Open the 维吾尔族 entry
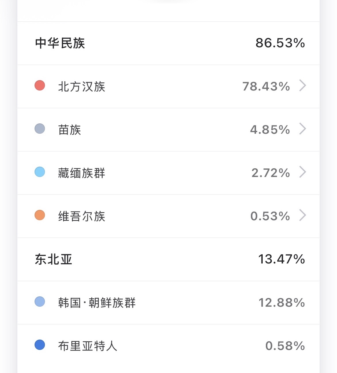The height and width of the screenshot is (373, 337). [82, 216]
